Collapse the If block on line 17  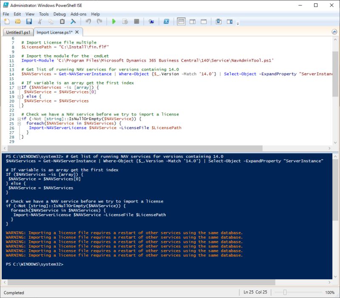(19, 88)
